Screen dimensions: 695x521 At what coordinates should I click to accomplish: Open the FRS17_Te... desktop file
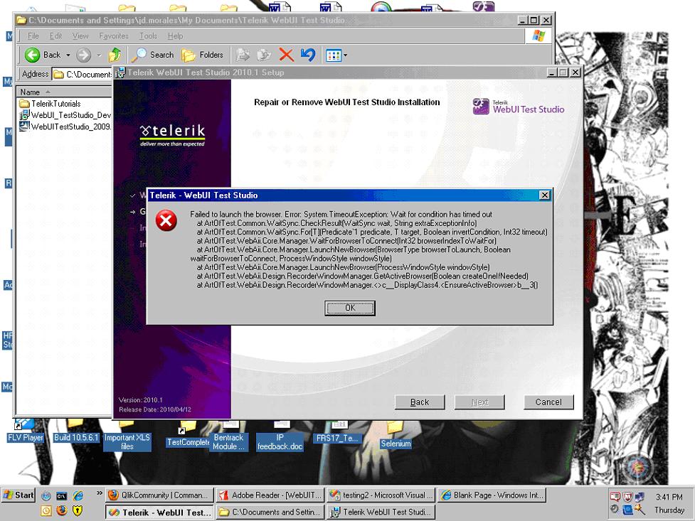(x=338, y=433)
